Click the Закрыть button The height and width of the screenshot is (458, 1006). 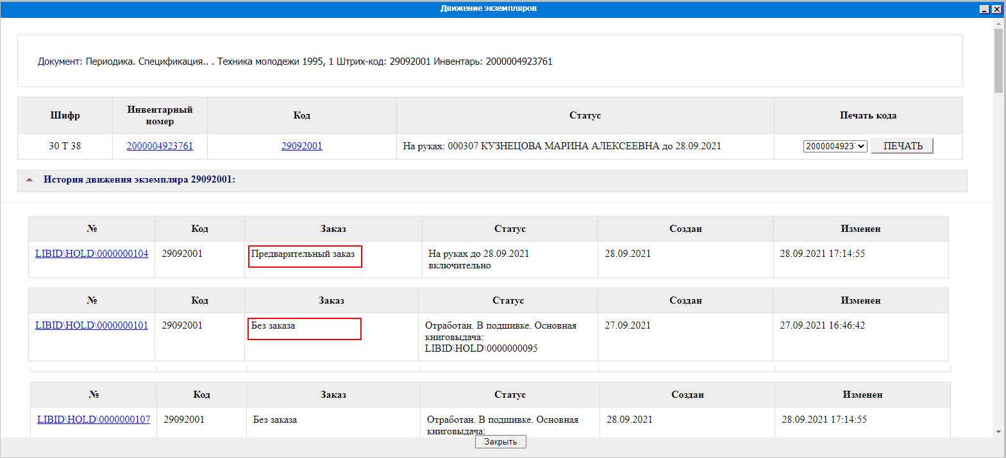pyautogui.click(x=501, y=442)
